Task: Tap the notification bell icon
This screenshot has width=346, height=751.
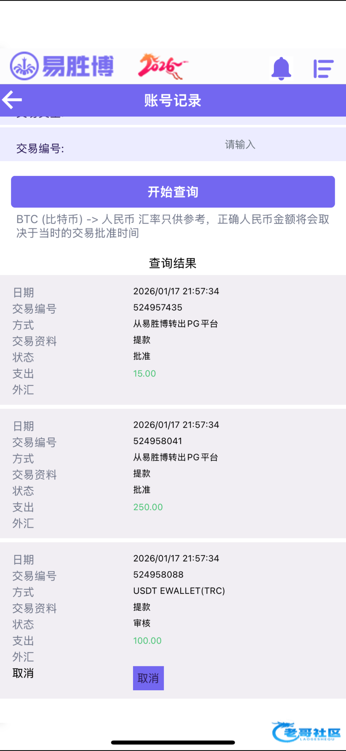Action: pos(281,69)
